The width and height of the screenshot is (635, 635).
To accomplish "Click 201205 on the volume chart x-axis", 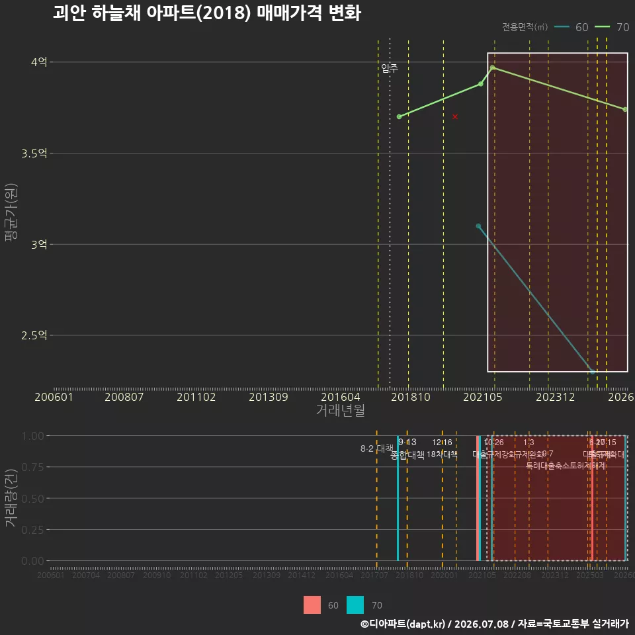I will pyautogui.click(x=229, y=575).
